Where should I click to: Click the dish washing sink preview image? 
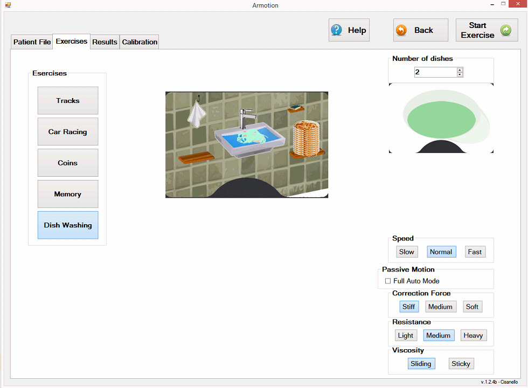point(247,145)
